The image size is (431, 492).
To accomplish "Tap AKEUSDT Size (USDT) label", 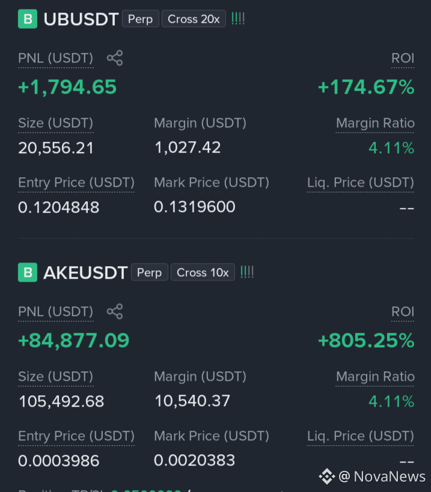I will (x=55, y=377).
